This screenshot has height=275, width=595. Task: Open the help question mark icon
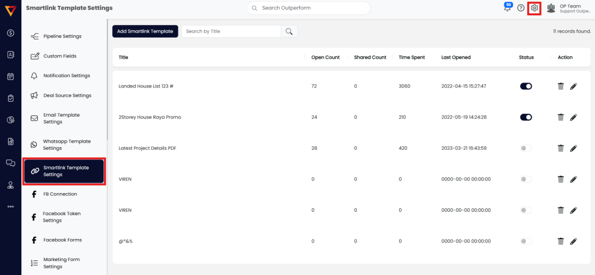click(x=521, y=8)
